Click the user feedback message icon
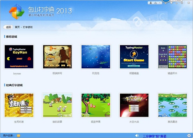This screenshot has width=193, height=138. pyautogui.click(x=18, y=136)
